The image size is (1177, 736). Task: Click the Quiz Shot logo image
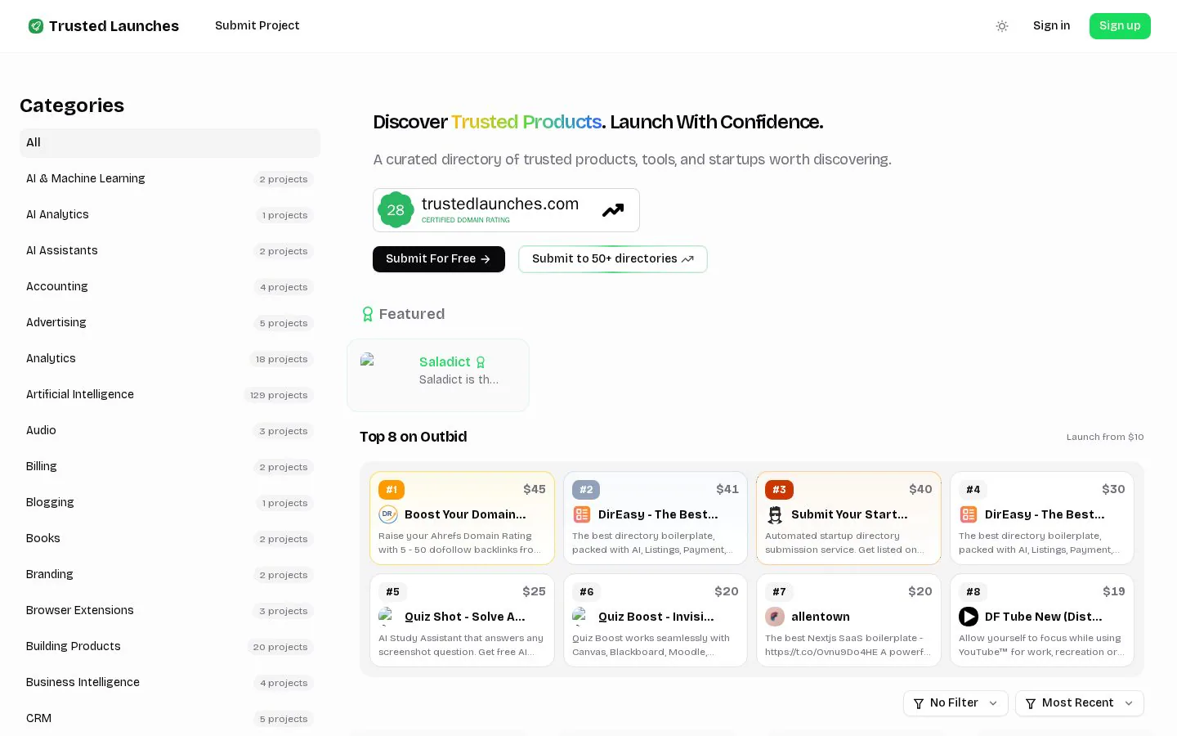pos(387,616)
